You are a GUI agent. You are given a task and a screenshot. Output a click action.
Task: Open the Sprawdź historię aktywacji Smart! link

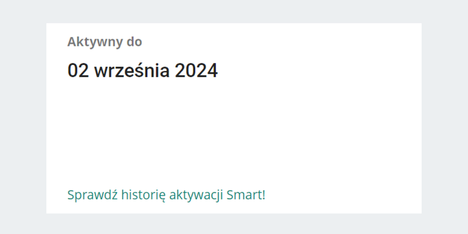(x=166, y=195)
